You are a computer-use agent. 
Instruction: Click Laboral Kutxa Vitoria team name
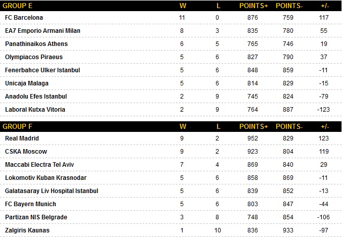click(35, 110)
